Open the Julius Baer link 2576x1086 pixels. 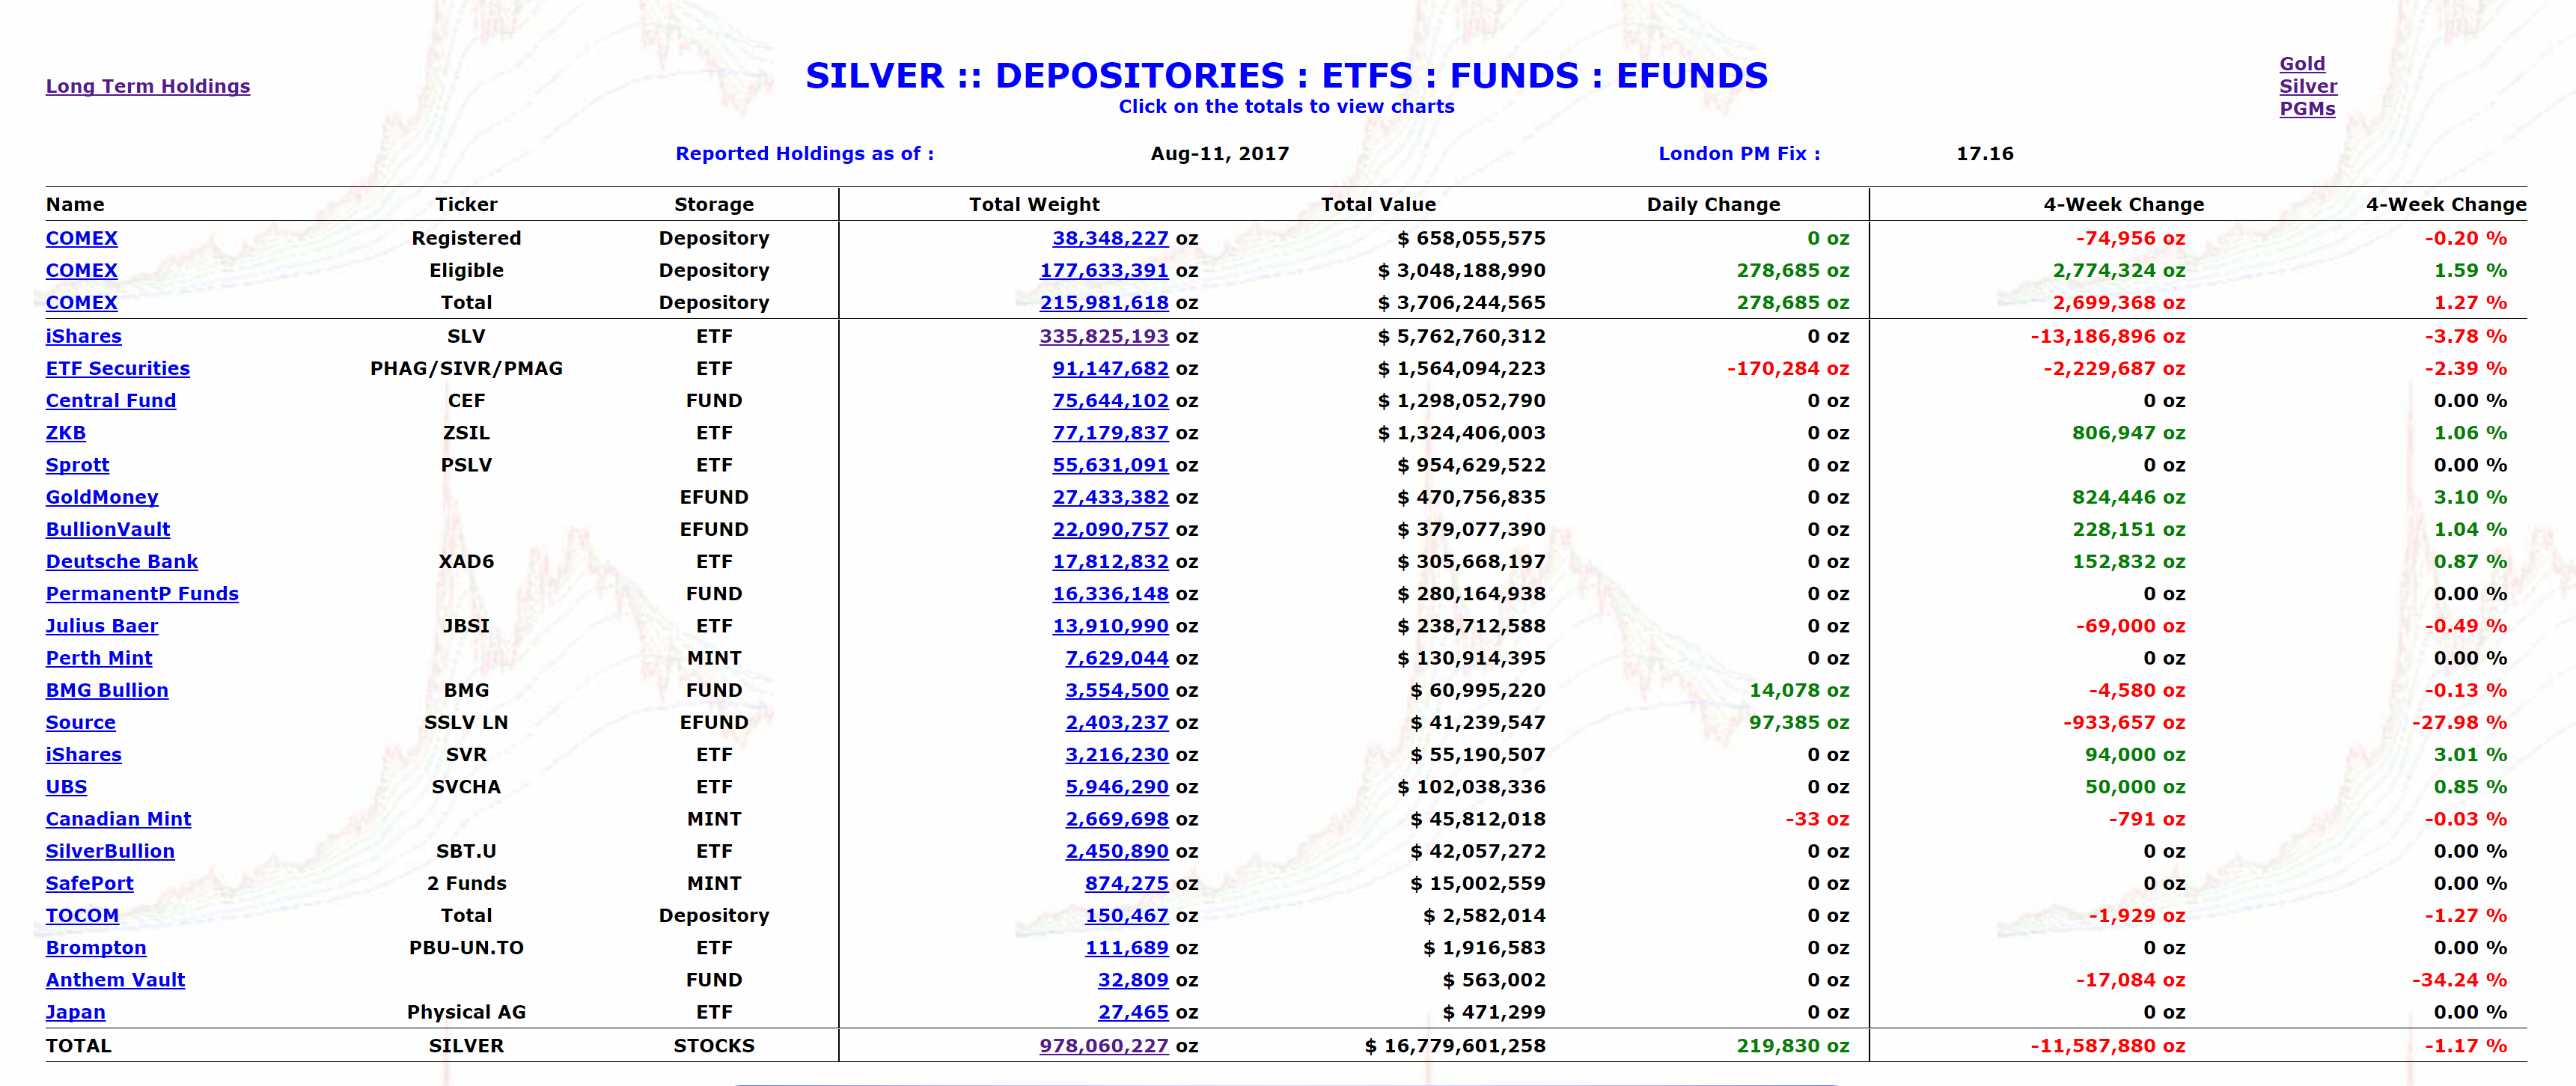[102, 626]
